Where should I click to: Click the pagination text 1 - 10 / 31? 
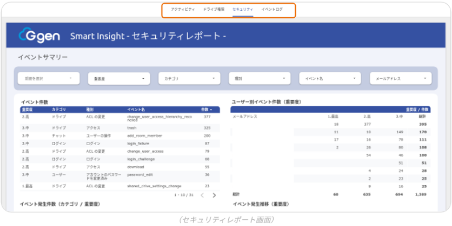[x=184, y=195]
